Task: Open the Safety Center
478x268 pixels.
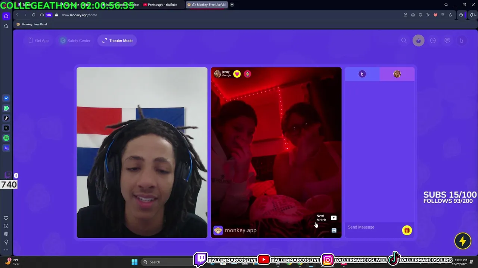Action: tap(75, 41)
